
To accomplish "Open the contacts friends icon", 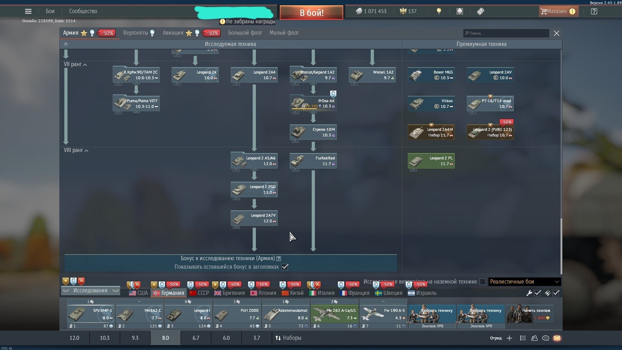I will pyautogui.click(x=534, y=338).
